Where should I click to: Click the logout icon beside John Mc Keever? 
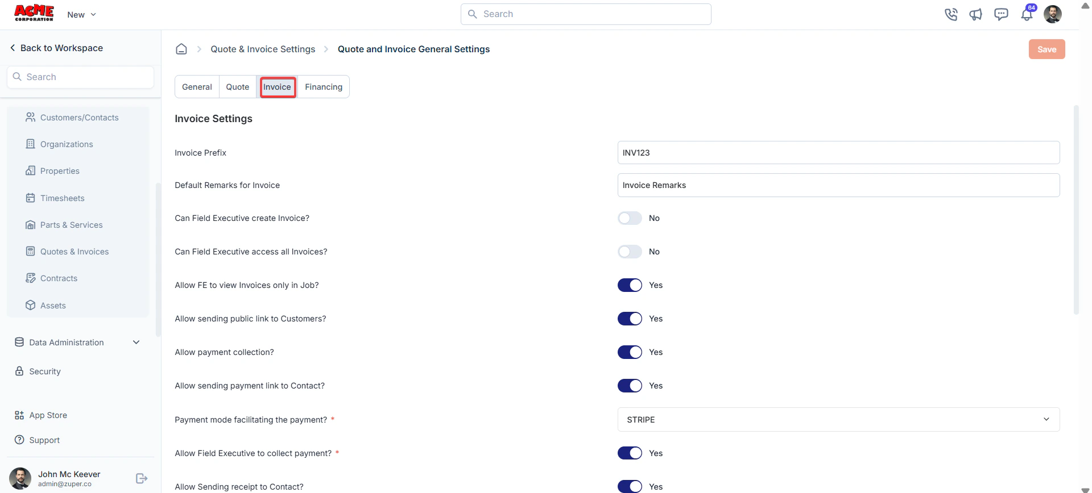click(x=142, y=478)
